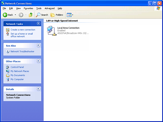Collapse the Network Tasks panel
Image resolution: width=163 pixels, height=122 pixels.
tap(38, 24)
